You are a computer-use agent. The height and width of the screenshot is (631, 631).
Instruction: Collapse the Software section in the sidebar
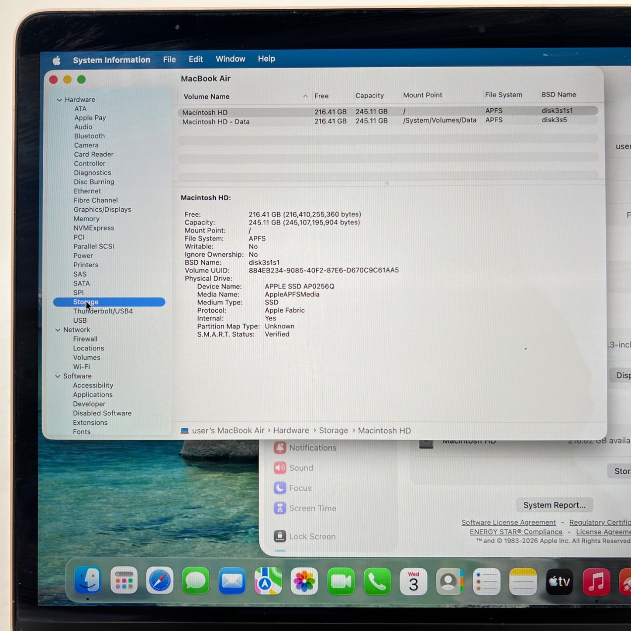[58, 376]
